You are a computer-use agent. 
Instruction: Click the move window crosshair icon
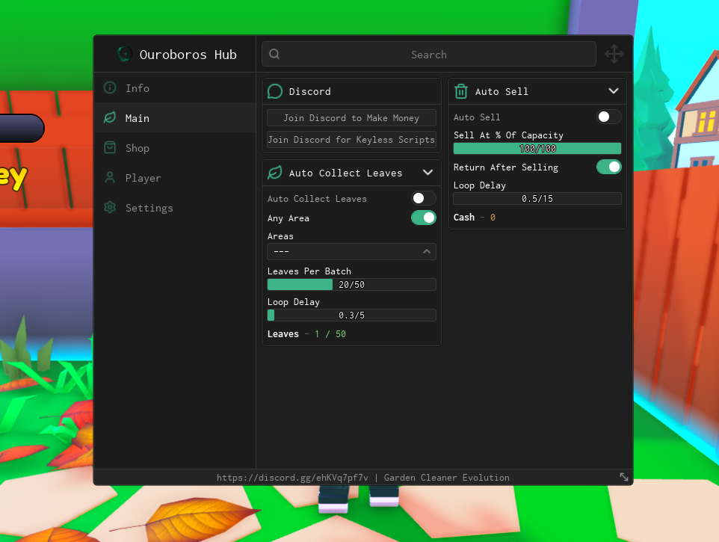click(614, 54)
